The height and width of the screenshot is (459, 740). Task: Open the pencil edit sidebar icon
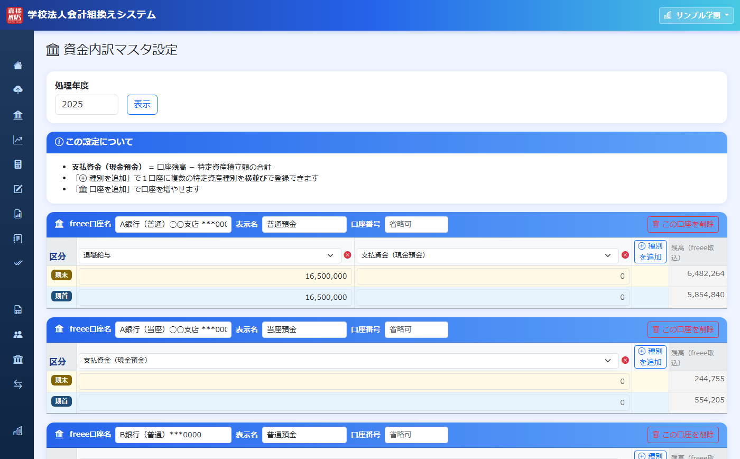(18, 189)
